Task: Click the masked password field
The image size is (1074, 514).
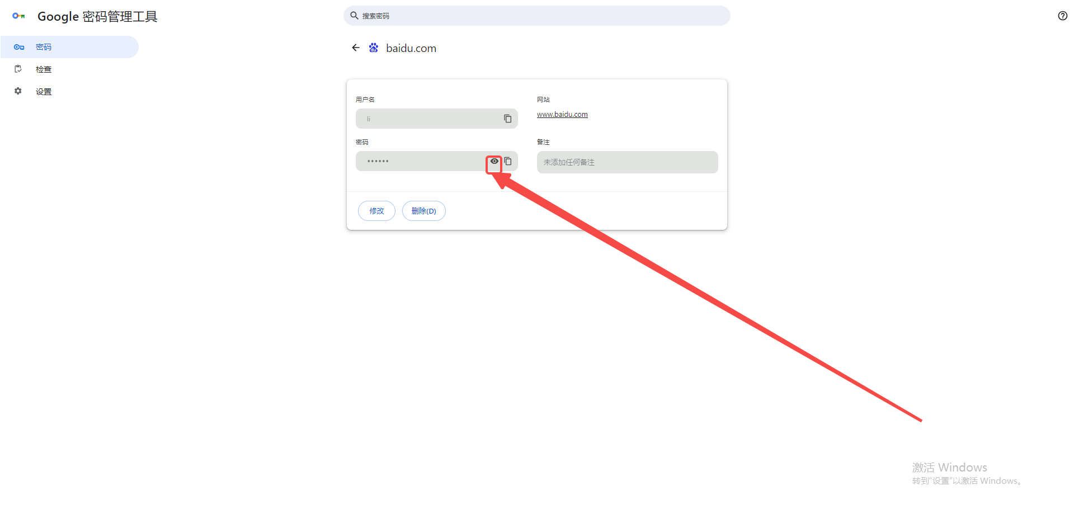Action: [437, 161]
